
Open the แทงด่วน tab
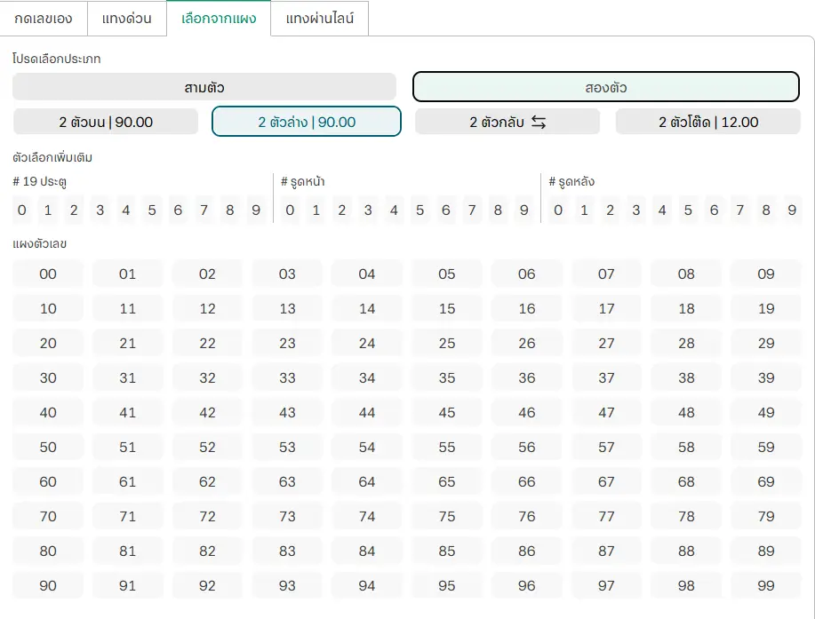pos(126,18)
